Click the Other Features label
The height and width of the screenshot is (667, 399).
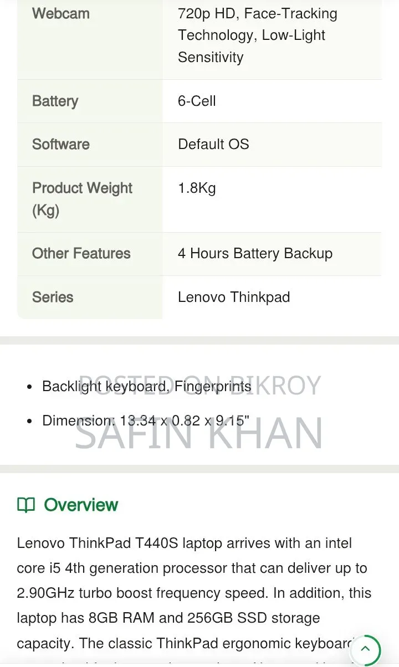(x=81, y=253)
